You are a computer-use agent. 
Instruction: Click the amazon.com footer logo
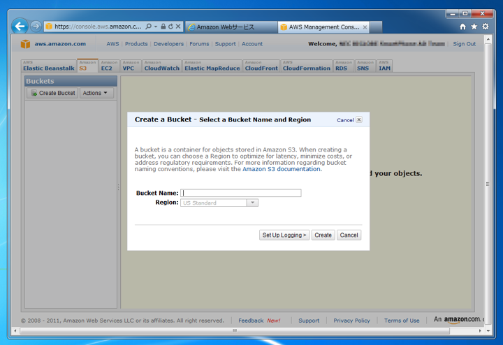462,319
